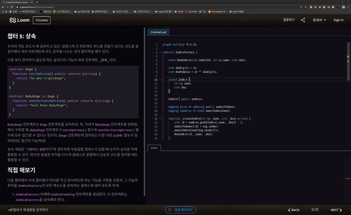
Task: Open the 브런치 스마트 bookmark folder
Action: 122,12
